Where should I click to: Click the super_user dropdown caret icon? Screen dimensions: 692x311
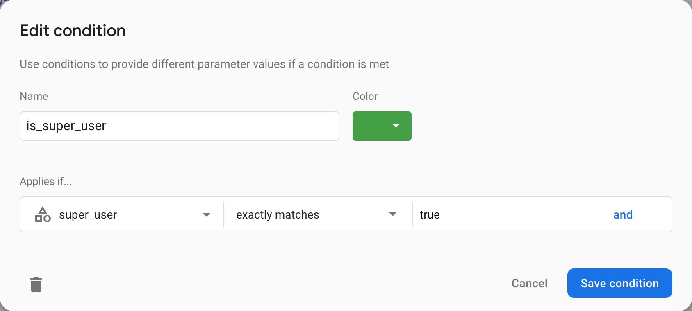pos(207,214)
